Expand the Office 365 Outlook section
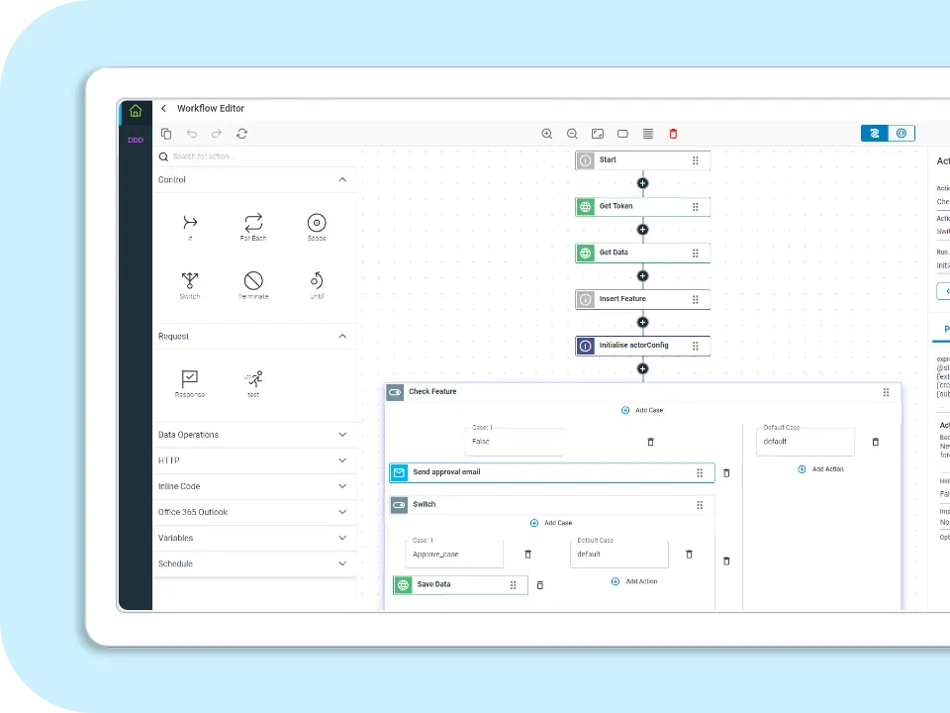The image size is (950, 713). (x=342, y=512)
